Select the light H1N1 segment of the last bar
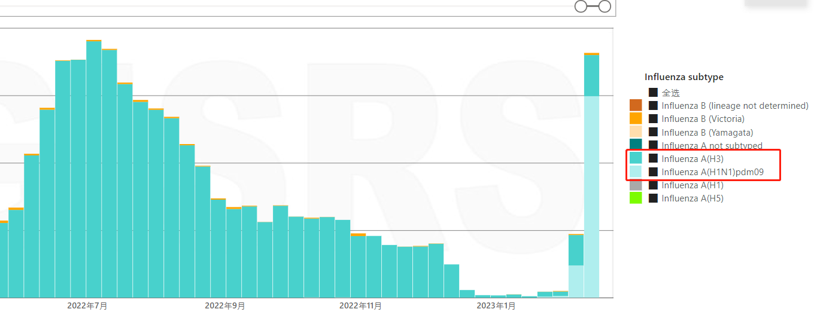The image size is (817, 315). click(x=591, y=197)
